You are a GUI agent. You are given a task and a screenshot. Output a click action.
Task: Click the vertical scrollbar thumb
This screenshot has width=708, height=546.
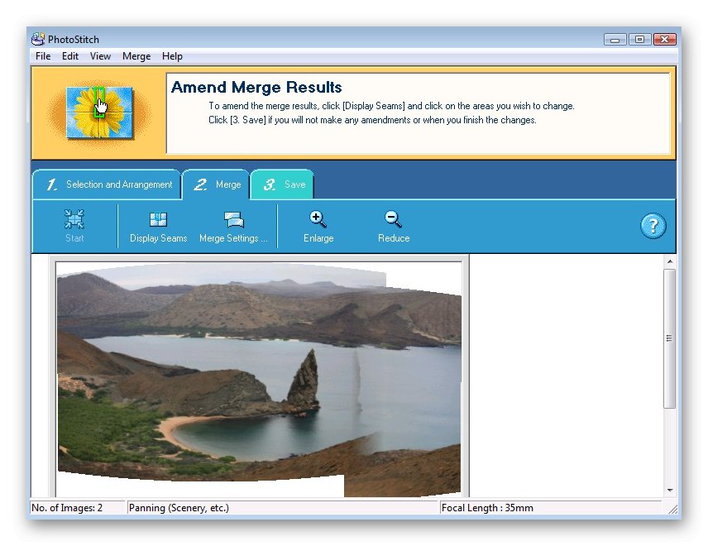pyautogui.click(x=670, y=338)
